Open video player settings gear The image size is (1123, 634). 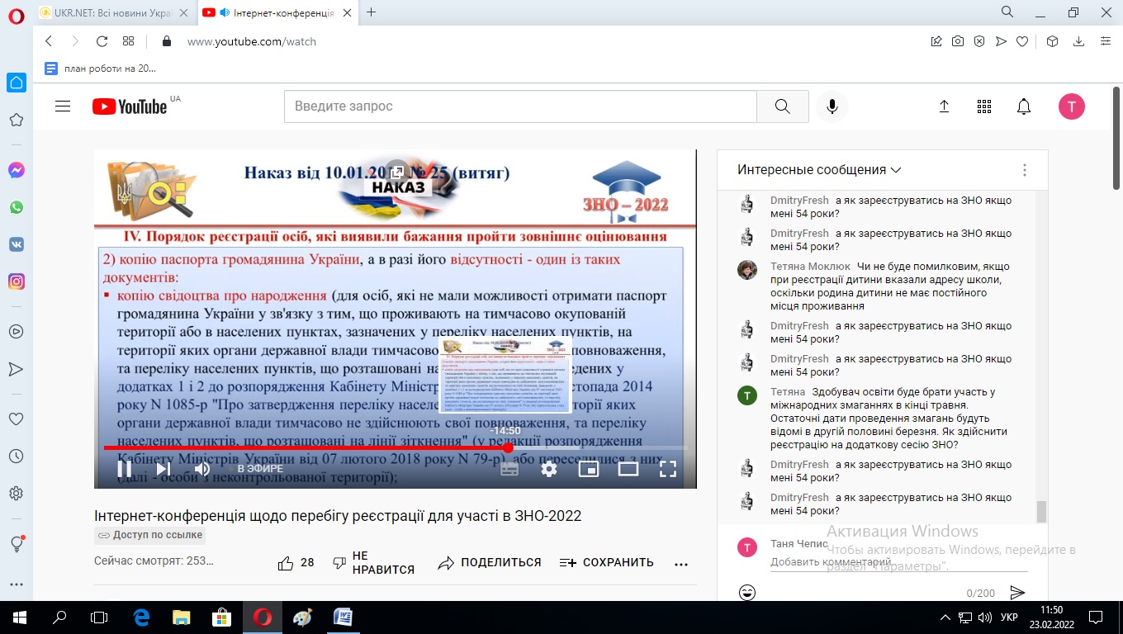point(548,469)
